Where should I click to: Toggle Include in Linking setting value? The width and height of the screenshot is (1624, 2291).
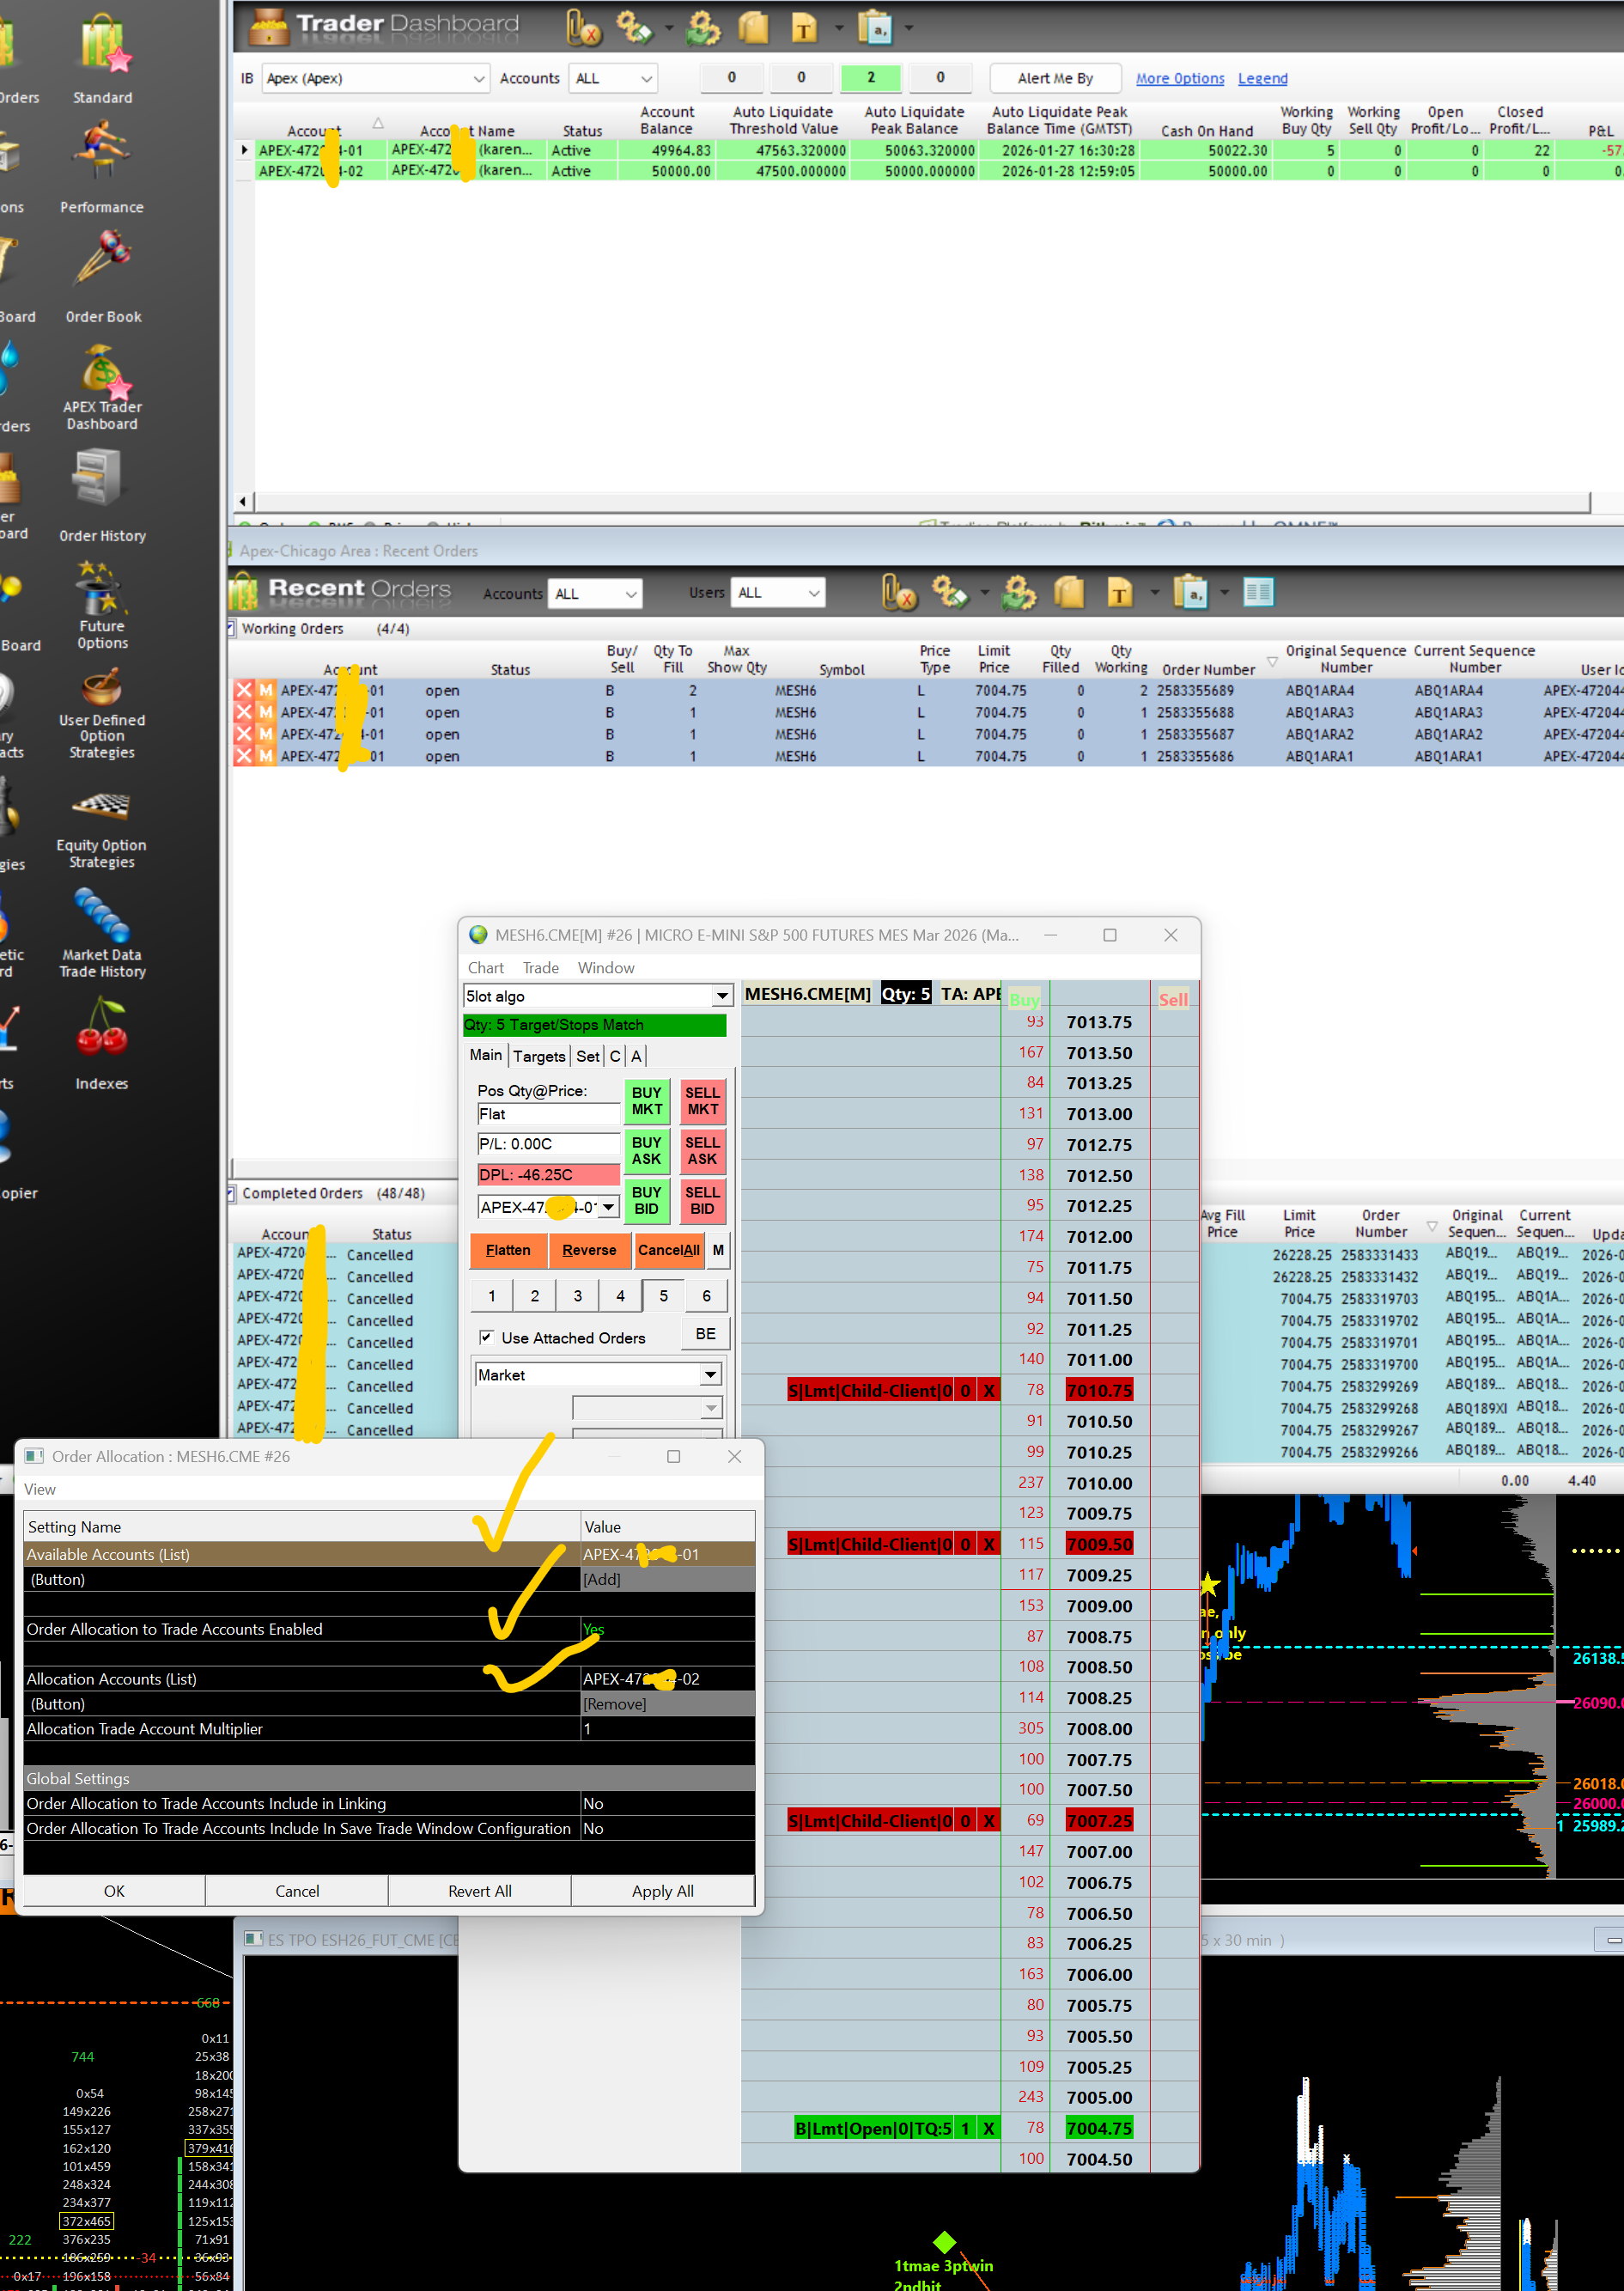667,1803
